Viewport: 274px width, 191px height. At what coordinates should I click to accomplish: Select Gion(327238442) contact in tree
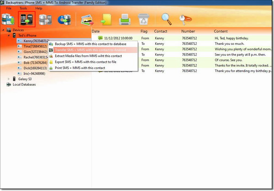tap(36, 52)
